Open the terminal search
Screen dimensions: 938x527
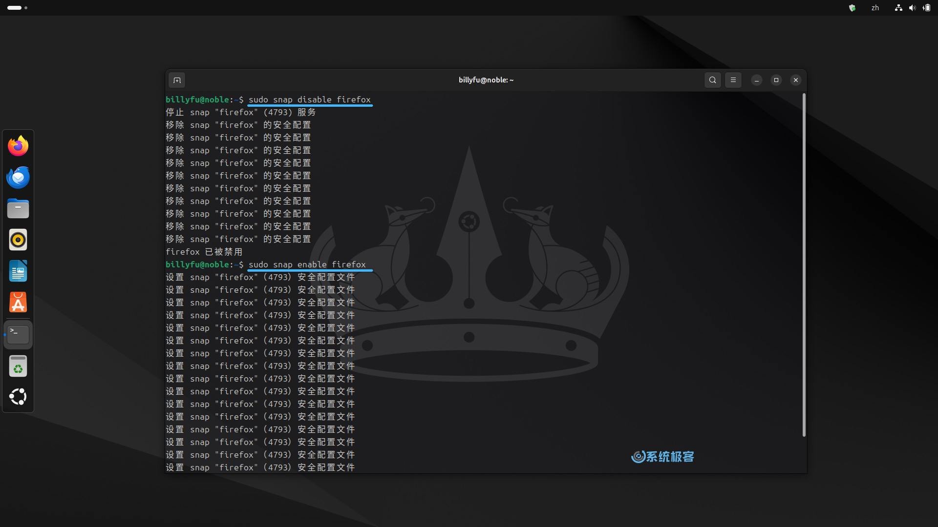click(x=713, y=80)
